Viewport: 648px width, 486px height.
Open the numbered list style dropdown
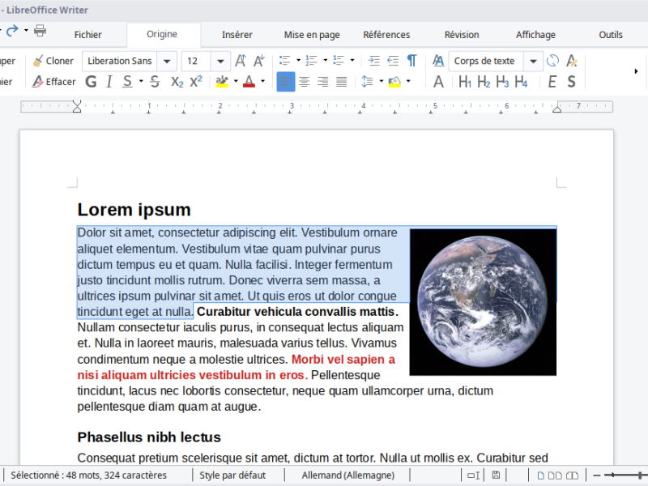(326, 61)
